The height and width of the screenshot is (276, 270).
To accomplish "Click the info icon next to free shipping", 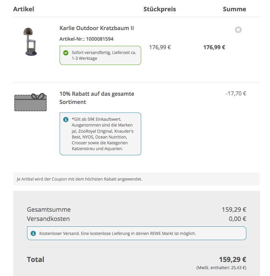I will pos(33,233).
